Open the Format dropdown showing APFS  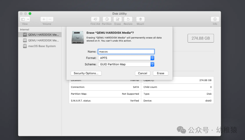[126, 58]
